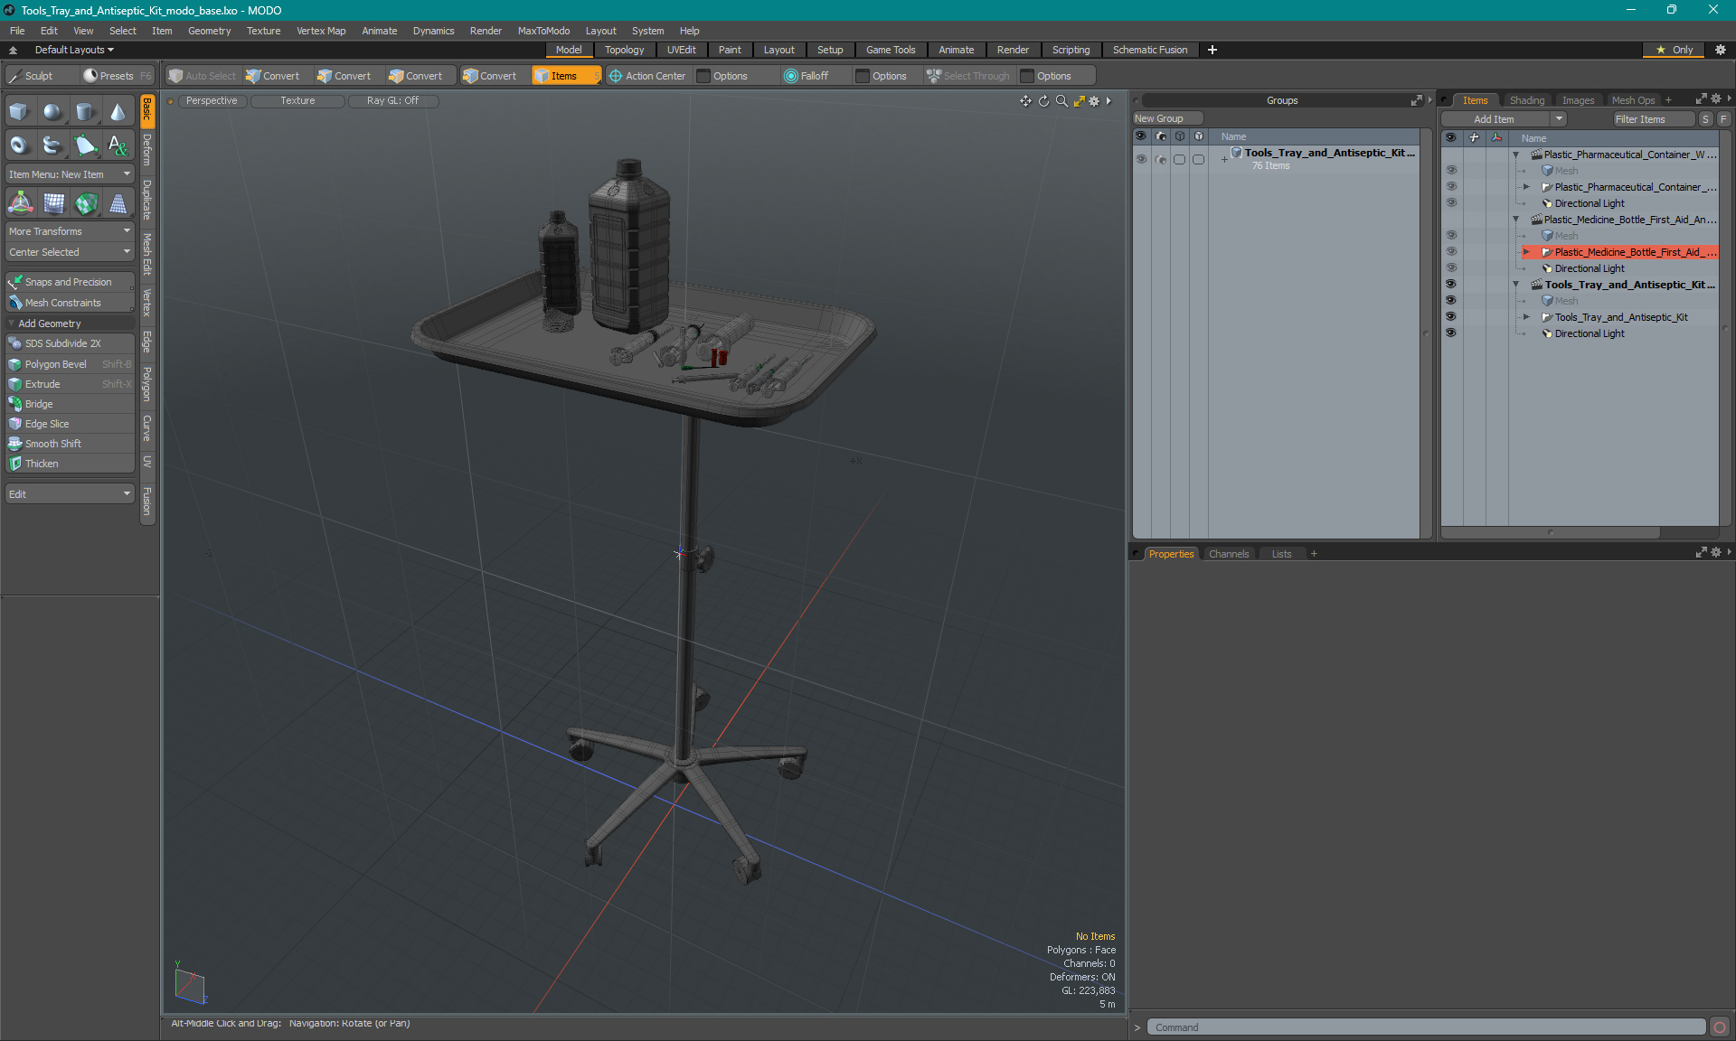This screenshot has height=1041, width=1736.
Task: Click the SDS Subdivide 2X tool
Action: coord(63,343)
